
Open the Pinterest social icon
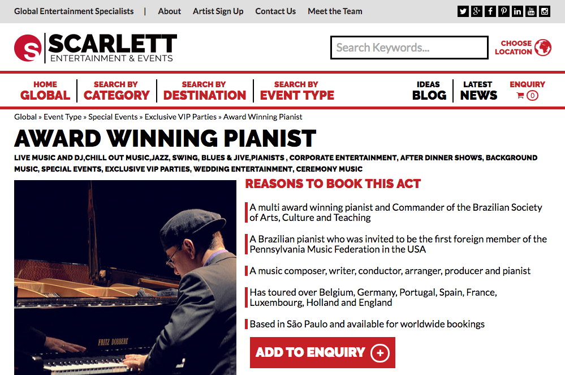[504, 11]
